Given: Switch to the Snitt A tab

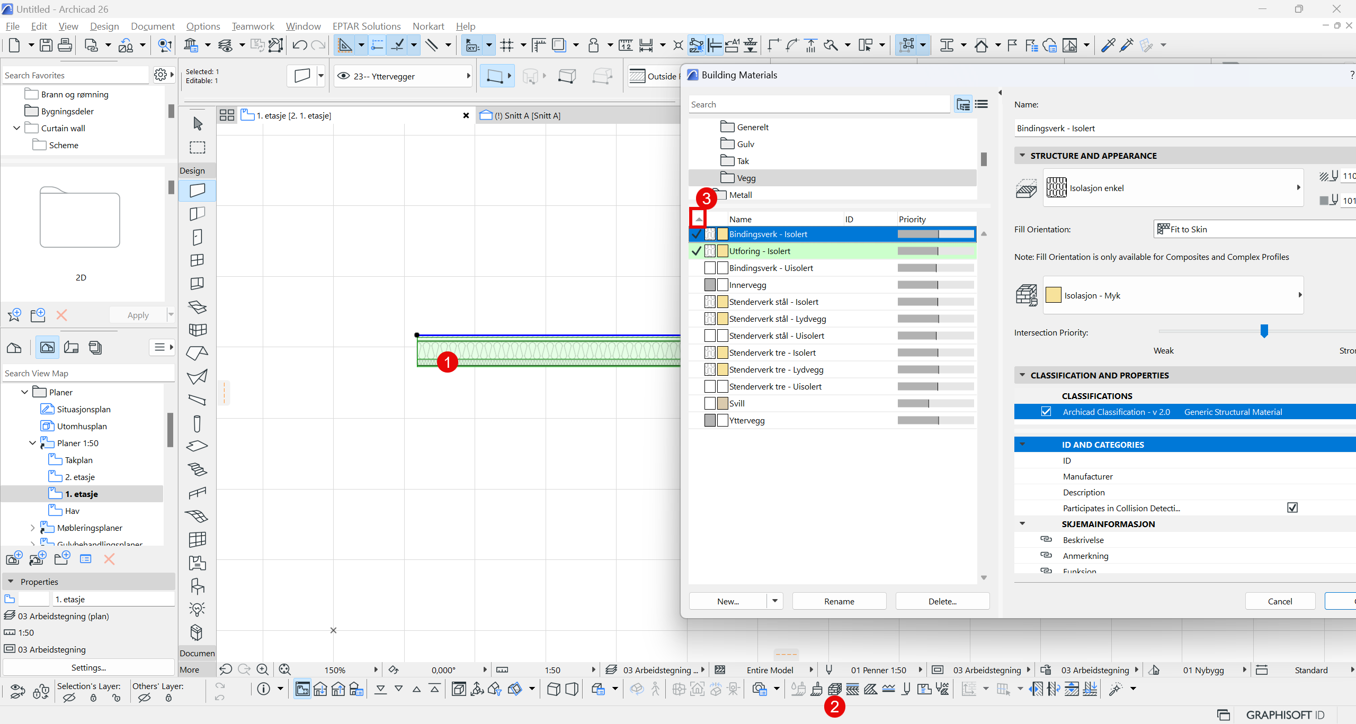Looking at the screenshot, I should [526, 115].
